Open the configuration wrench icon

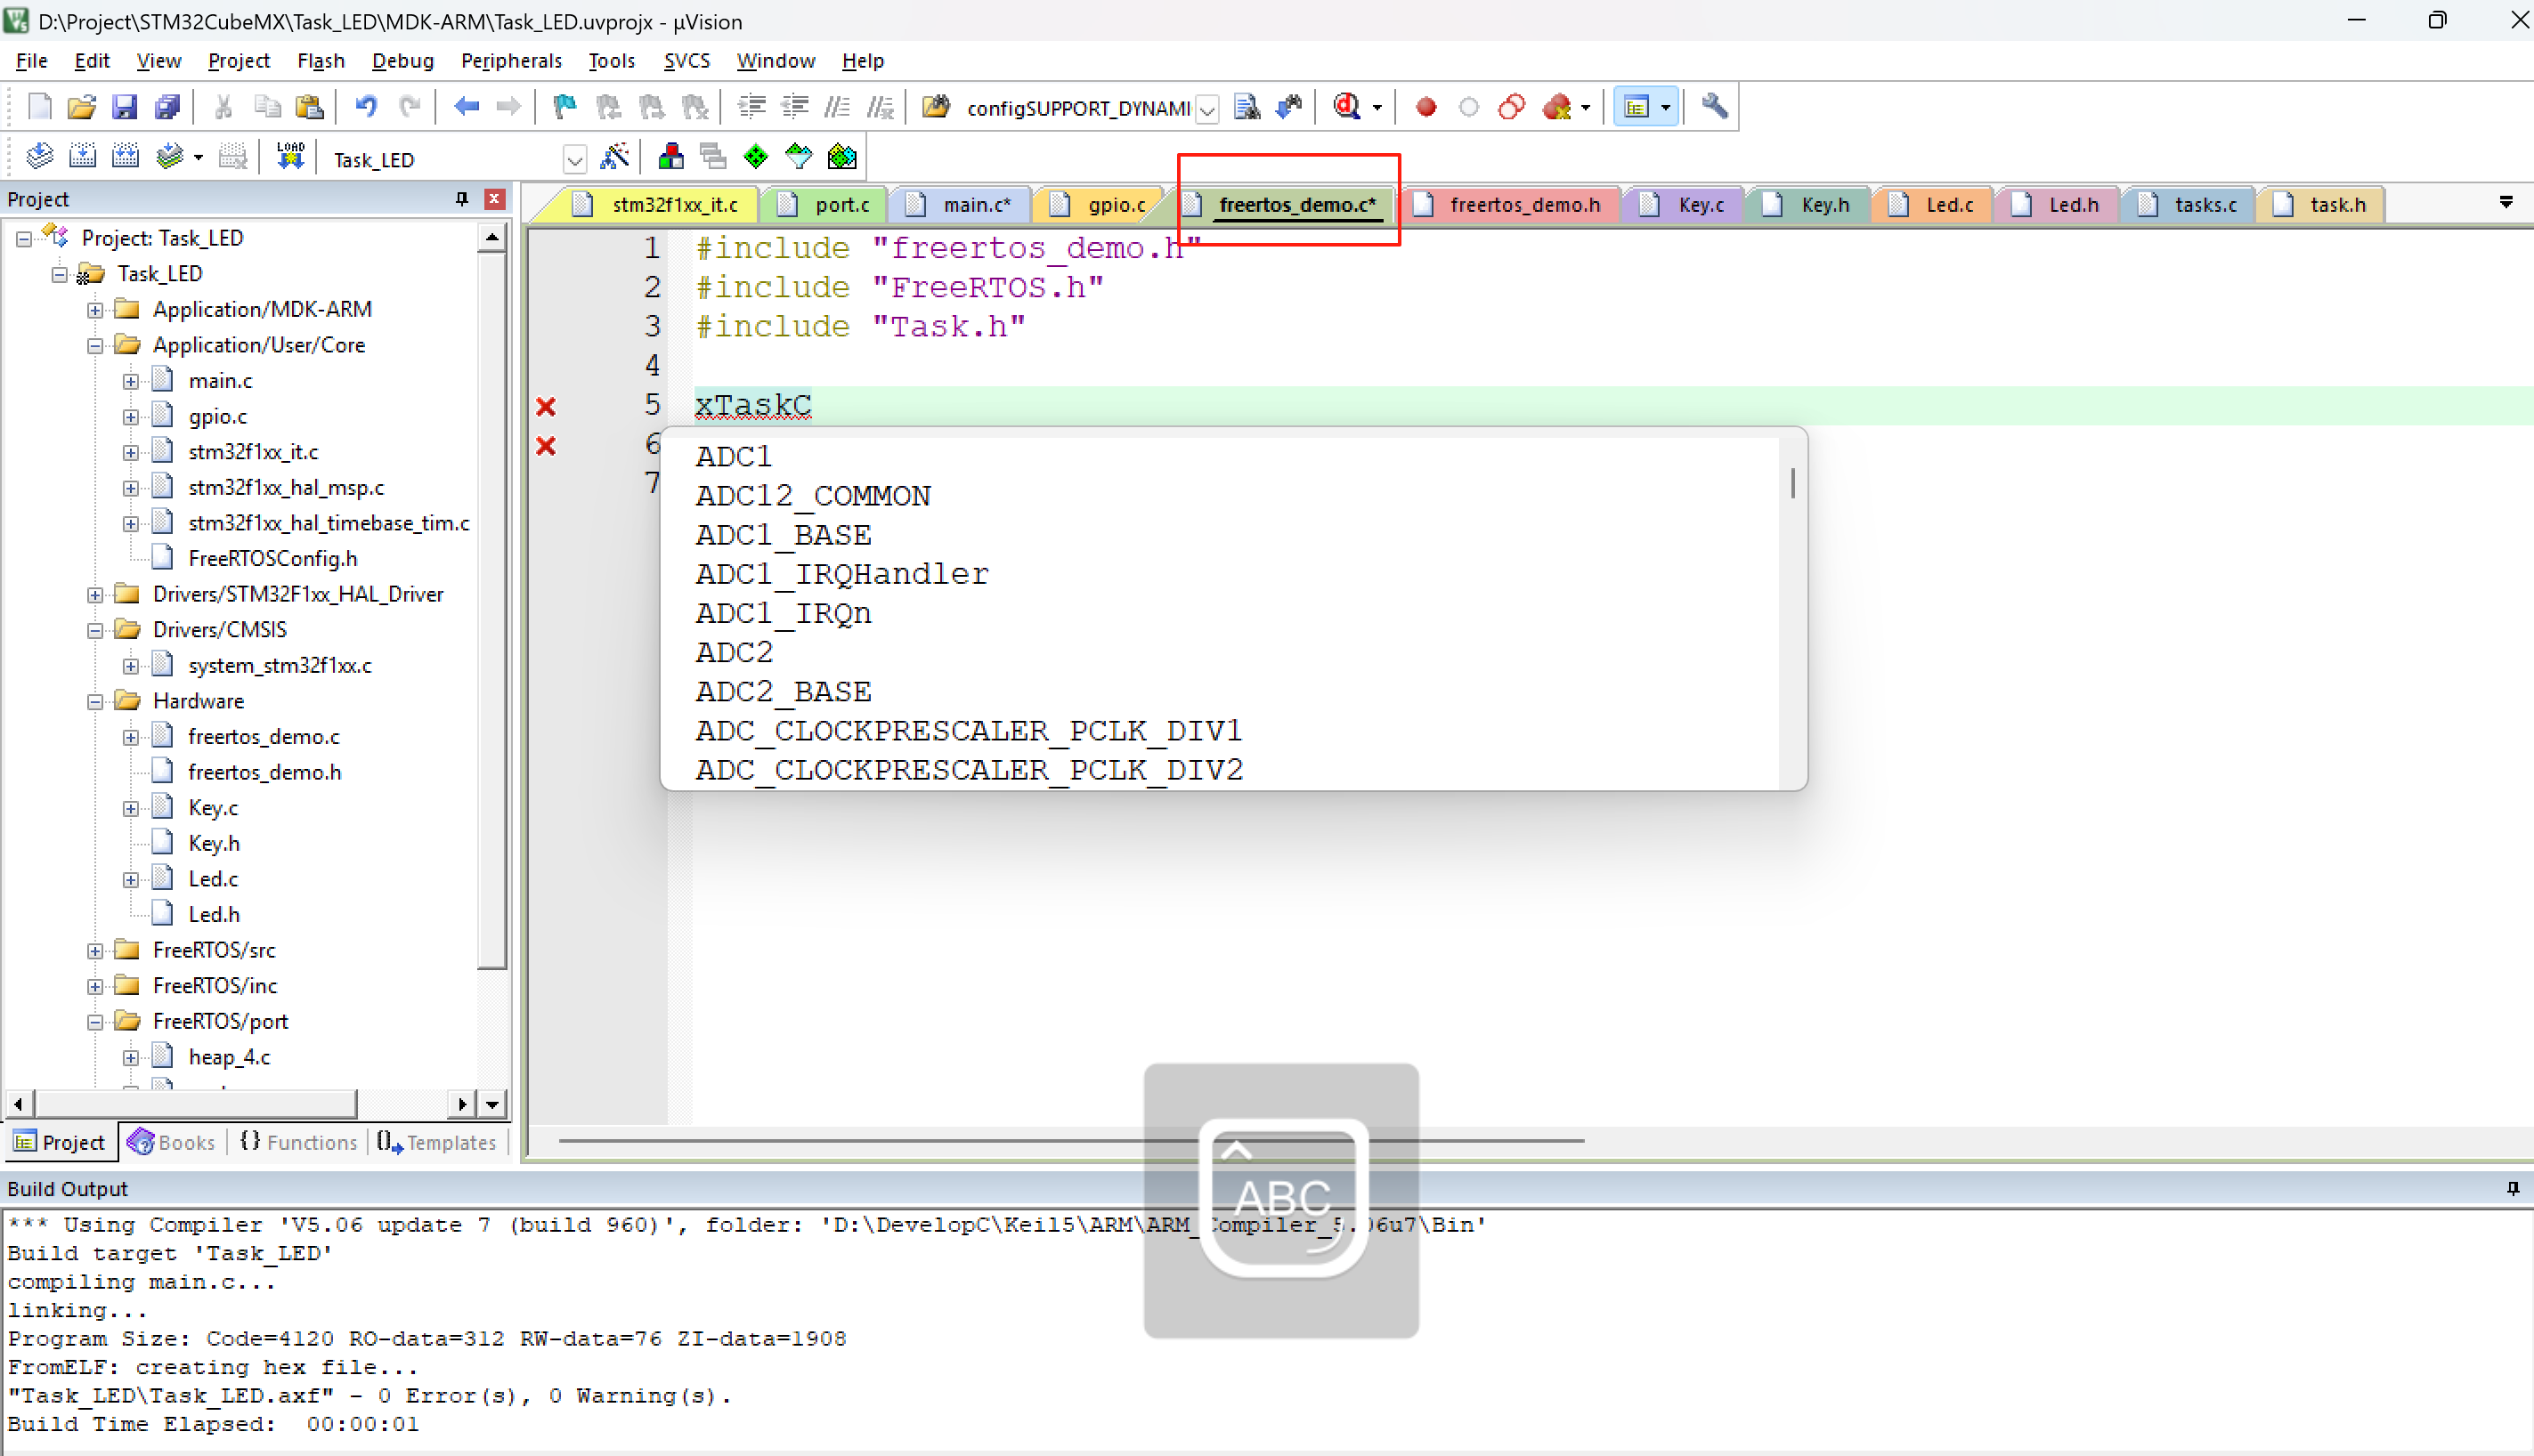pos(1714,107)
